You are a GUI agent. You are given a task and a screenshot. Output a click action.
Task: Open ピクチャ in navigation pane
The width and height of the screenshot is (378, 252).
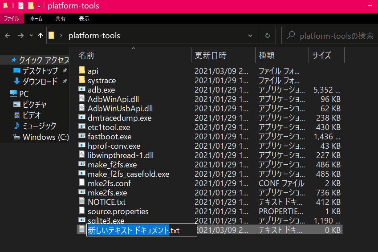tap(34, 105)
